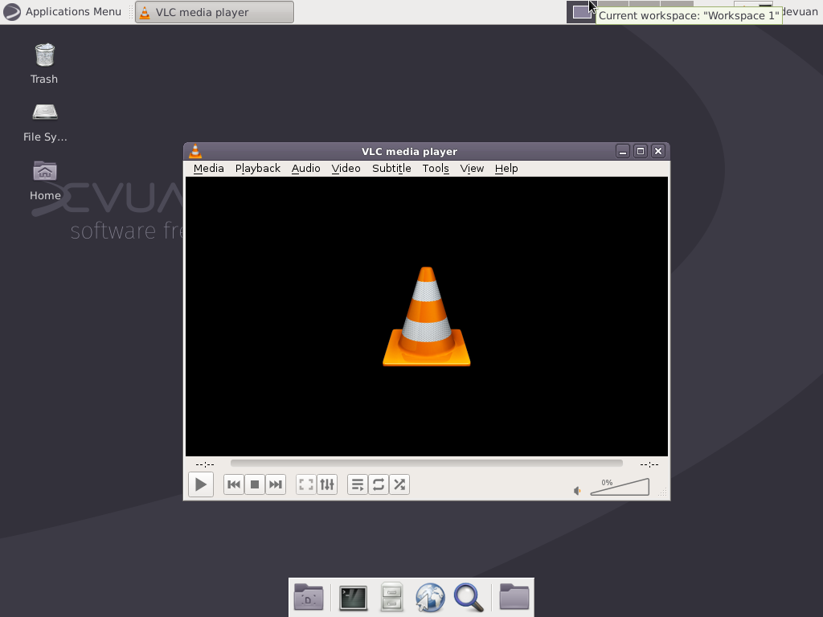This screenshot has height=617, width=823.
Task: Open the Tools menu
Action: (x=436, y=169)
